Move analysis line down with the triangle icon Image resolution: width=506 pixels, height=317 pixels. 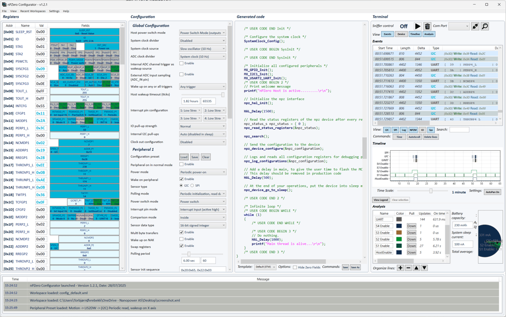point(424,267)
